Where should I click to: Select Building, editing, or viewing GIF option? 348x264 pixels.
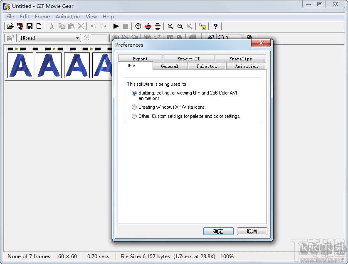click(x=134, y=93)
